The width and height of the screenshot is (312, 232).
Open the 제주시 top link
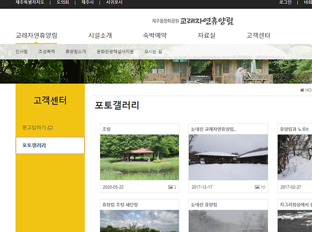pyautogui.click(x=87, y=2)
